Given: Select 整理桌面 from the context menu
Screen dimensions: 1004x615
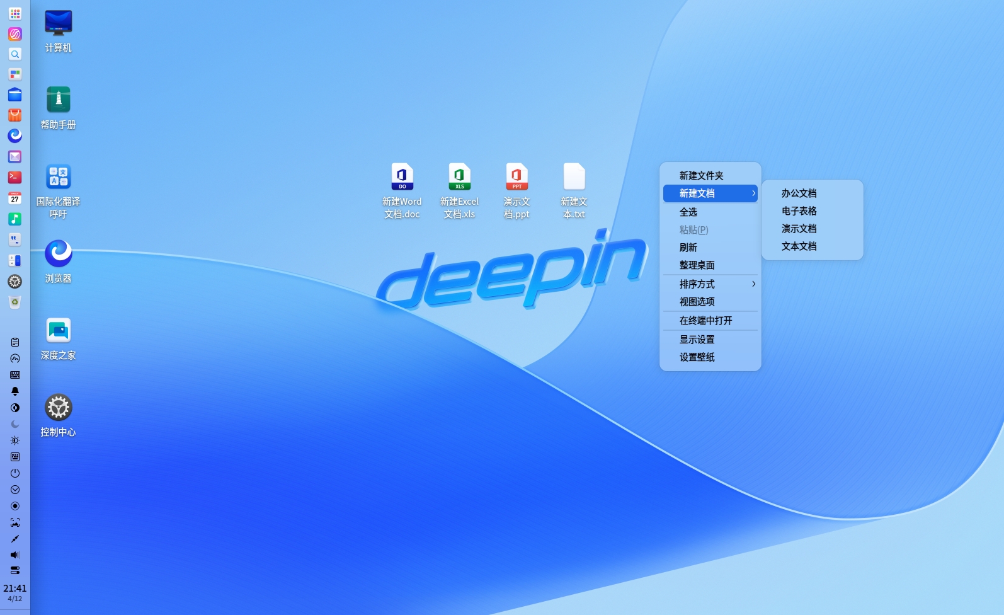Looking at the screenshot, I should point(710,265).
